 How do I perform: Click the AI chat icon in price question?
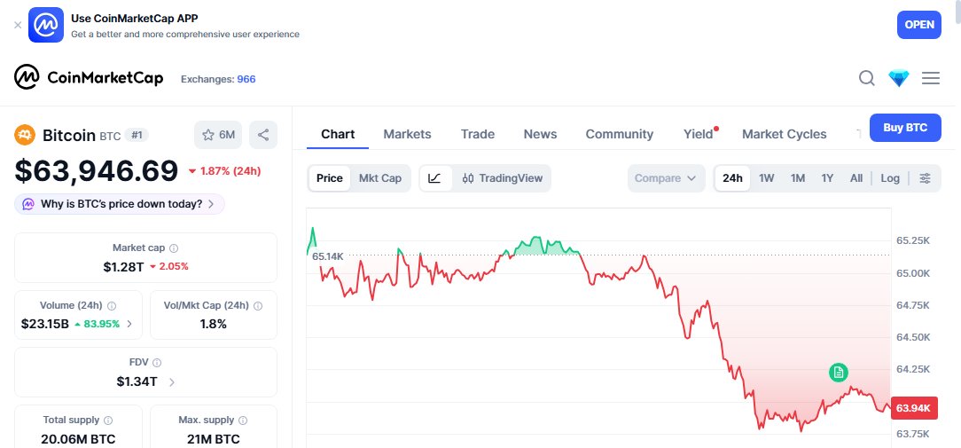pyautogui.click(x=28, y=204)
